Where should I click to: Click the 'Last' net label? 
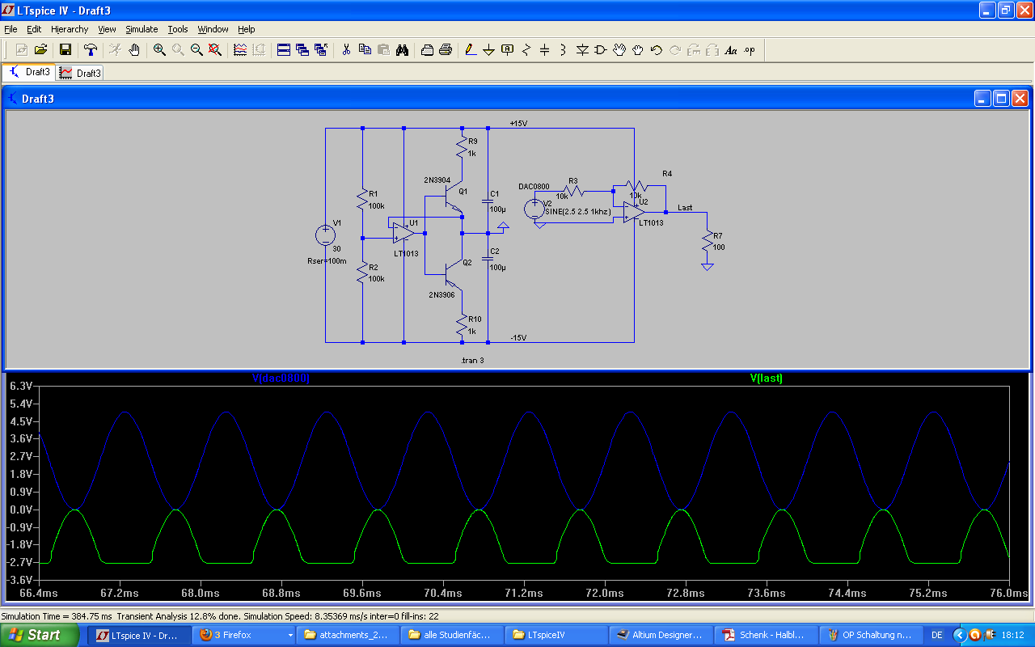coord(685,208)
